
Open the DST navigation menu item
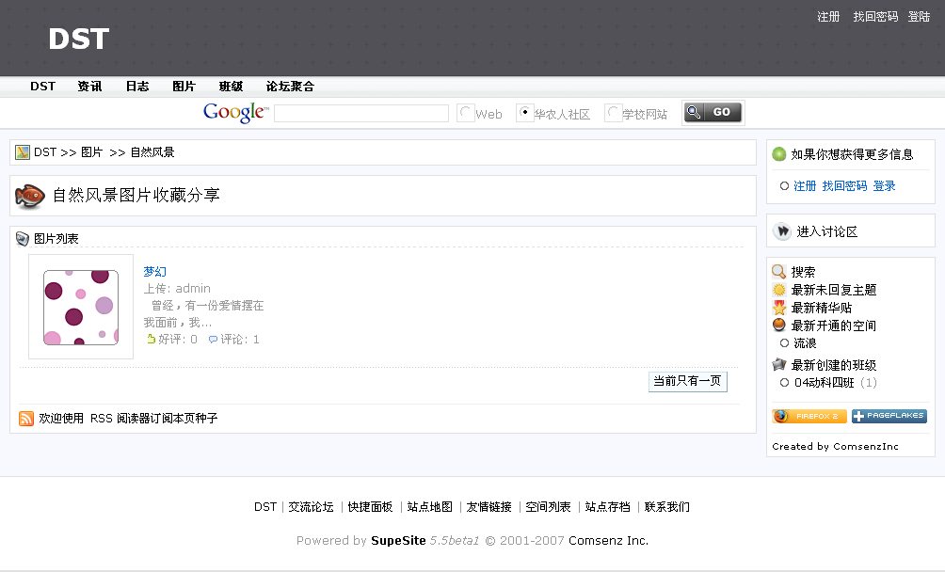[42, 87]
